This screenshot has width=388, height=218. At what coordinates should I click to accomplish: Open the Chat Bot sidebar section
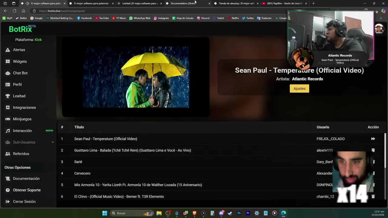[x=20, y=73]
